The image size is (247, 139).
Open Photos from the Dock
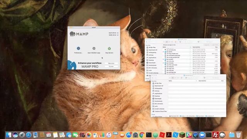(x=88, y=135)
